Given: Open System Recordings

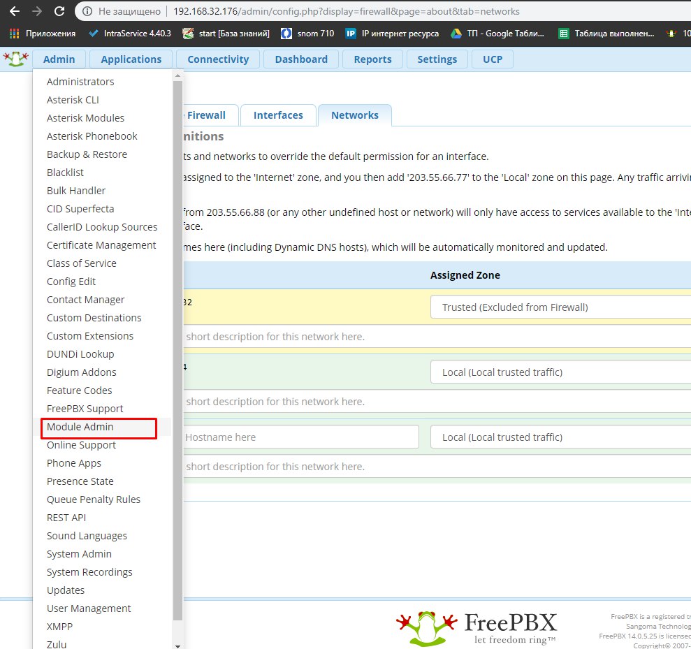Looking at the screenshot, I should pyautogui.click(x=89, y=572).
